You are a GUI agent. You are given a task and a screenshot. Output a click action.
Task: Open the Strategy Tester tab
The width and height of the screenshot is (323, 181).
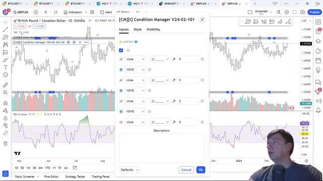[75, 176]
